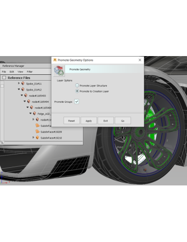Click the Reference Manager title bar
The image size is (187, 242).
(x=26, y=66)
